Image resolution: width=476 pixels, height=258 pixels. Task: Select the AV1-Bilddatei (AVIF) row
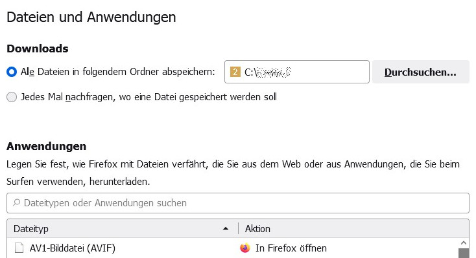pos(233,248)
